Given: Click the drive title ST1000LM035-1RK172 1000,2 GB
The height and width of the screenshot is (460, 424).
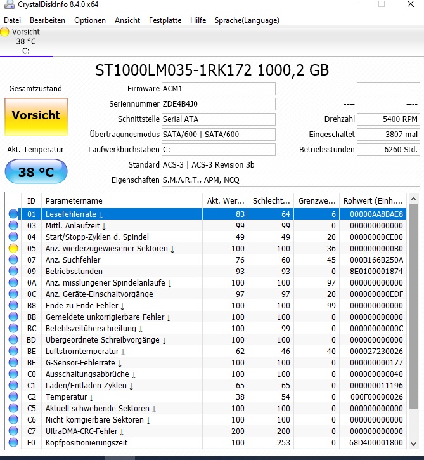Looking at the screenshot, I should [212, 70].
